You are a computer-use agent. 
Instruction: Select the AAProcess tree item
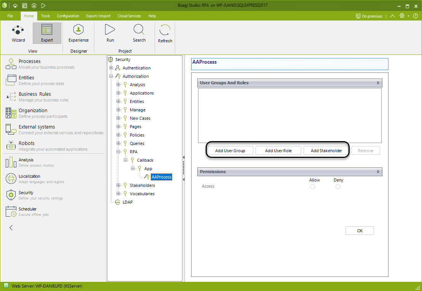pos(161,177)
